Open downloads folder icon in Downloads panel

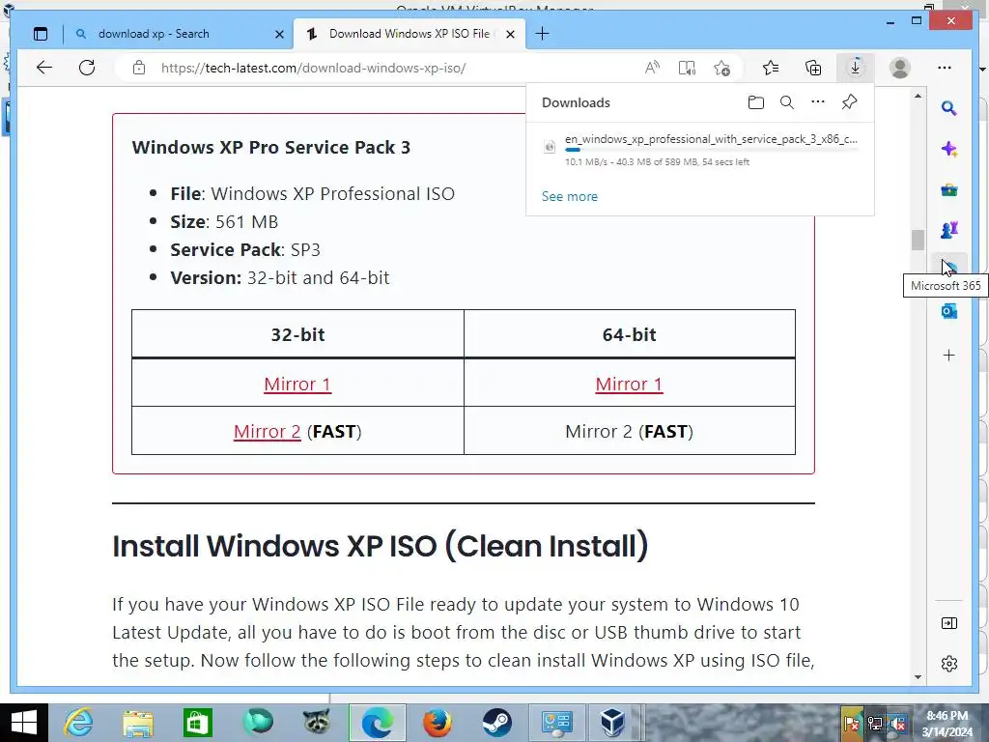point(755,102)
